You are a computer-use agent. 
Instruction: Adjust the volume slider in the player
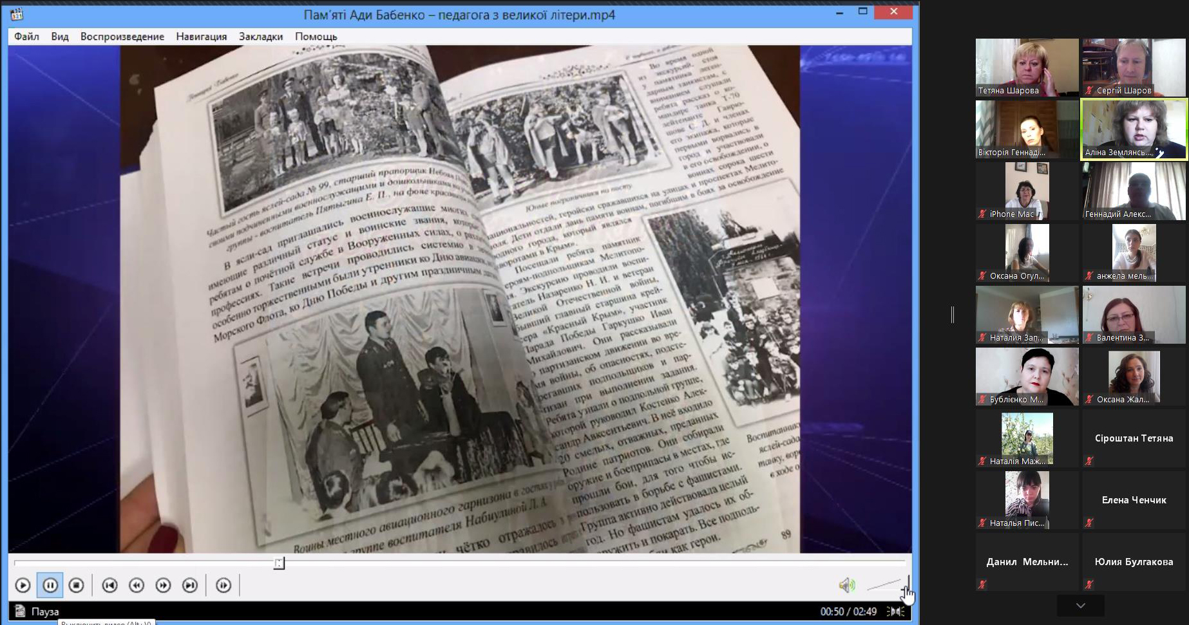click(887, 584)
